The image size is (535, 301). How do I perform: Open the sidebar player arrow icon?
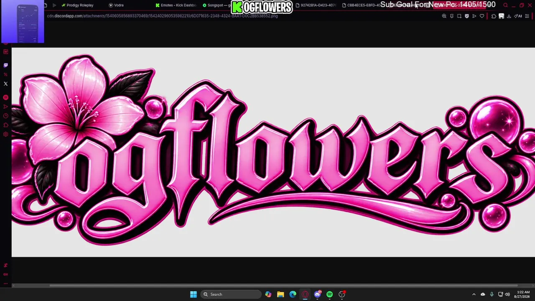coord(5,107)
